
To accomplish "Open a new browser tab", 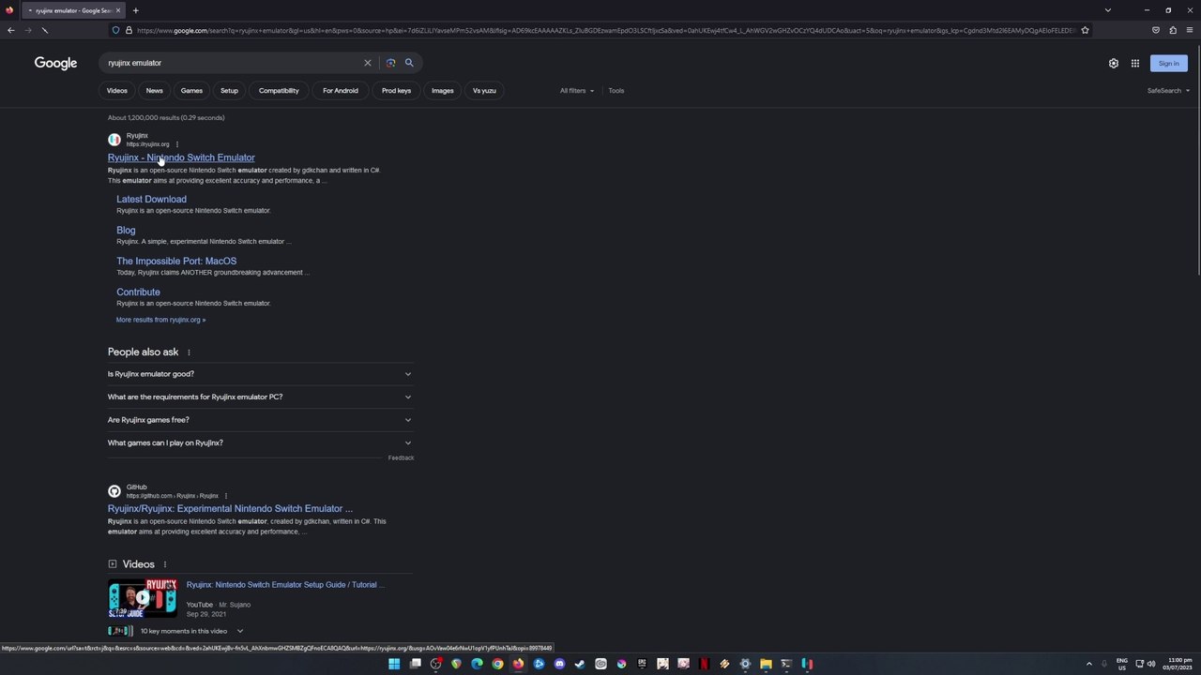I will coord(135,10).
